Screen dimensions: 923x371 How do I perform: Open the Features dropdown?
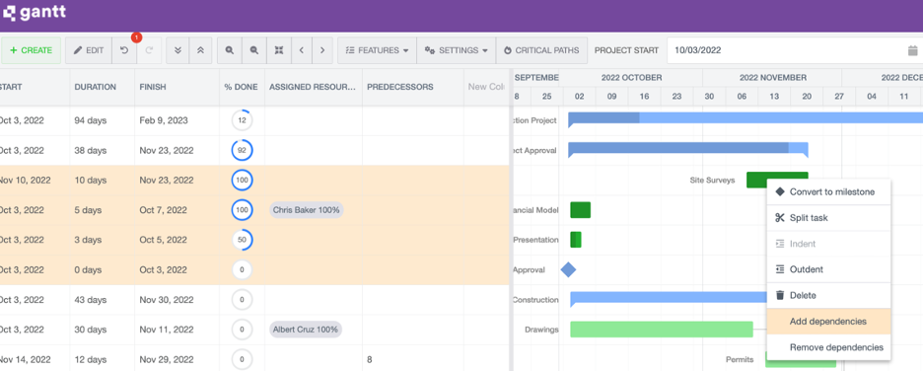(377, 50)
